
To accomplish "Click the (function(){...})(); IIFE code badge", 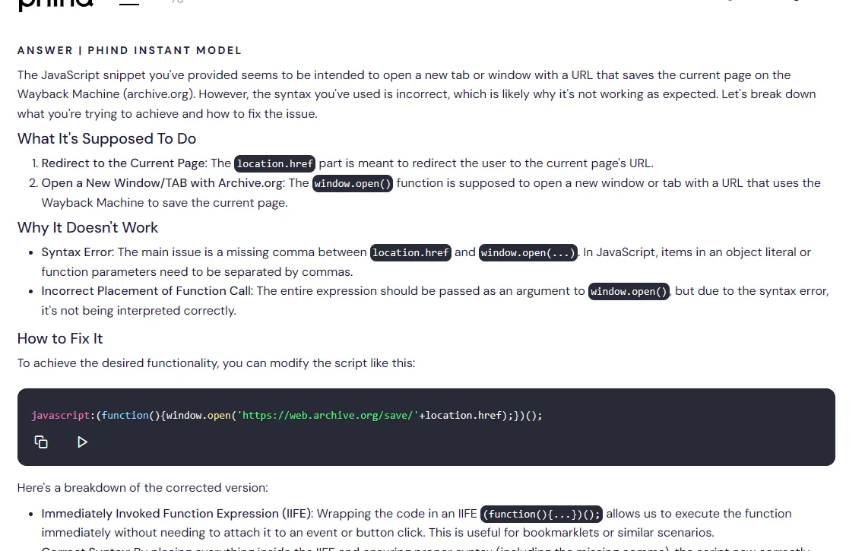I will click(x=540, y=514).
